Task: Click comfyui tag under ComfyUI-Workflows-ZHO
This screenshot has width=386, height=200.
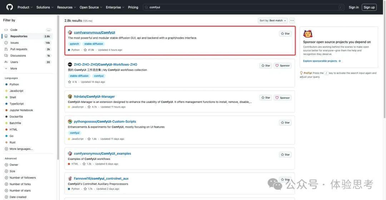Action: pyautogui.click(x=99, y=76)
